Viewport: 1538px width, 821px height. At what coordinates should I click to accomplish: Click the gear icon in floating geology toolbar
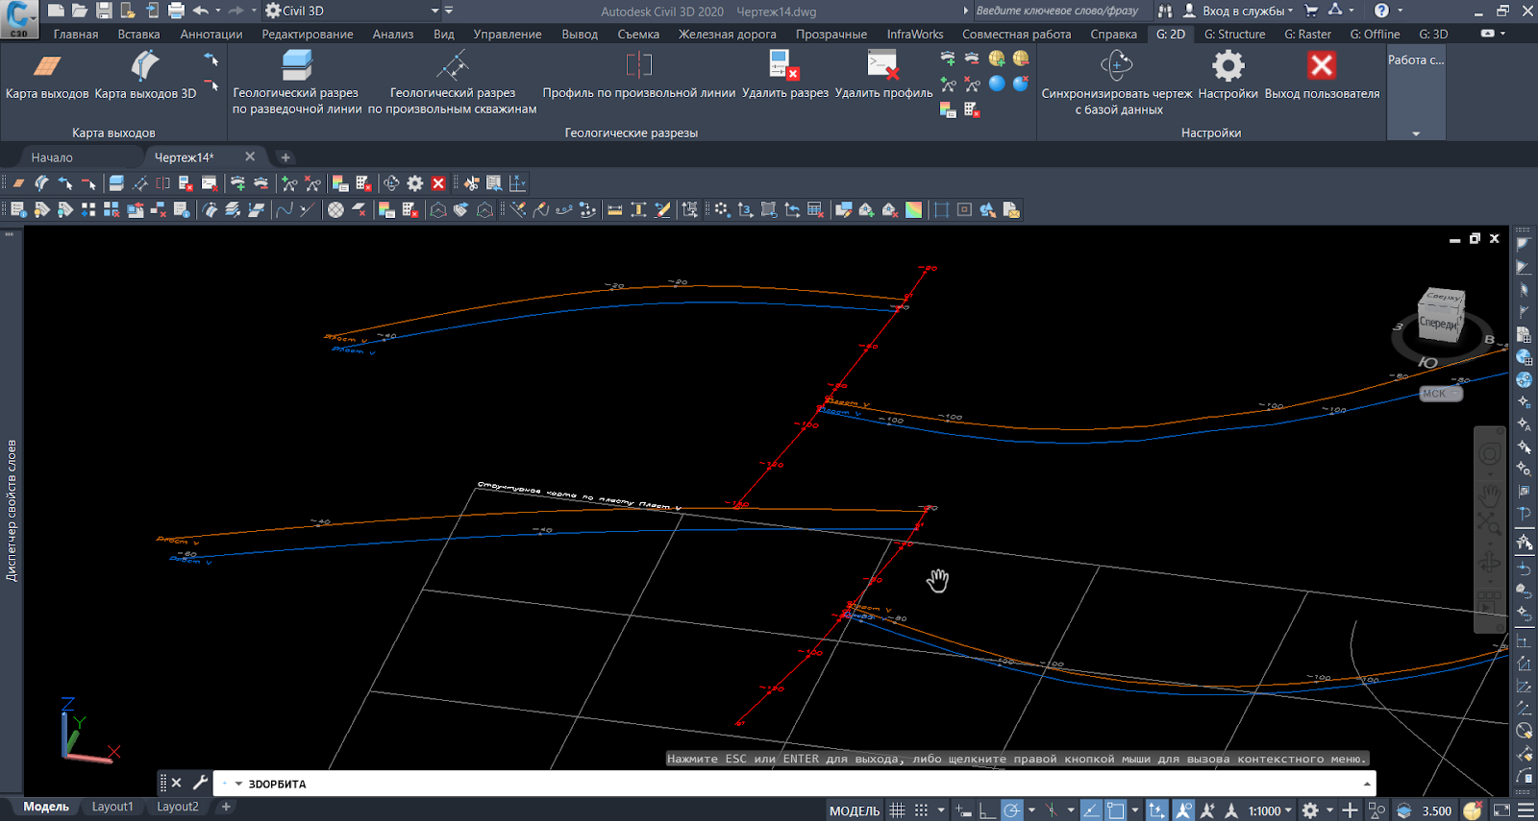click(415, 183)
